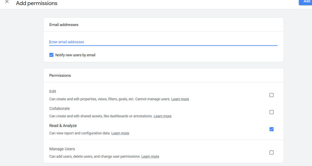This screenshot has width=312, height=166.
Task: Open Learn more link for Collaborate
Action: [x=162, y=116]
